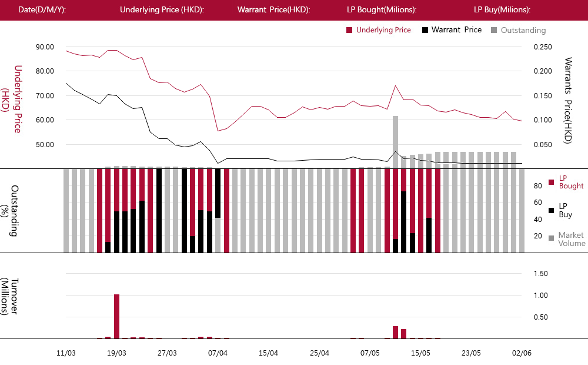This screenshot has height=365, width=588.
Task: Click the 15/05 date label
Action: click(x=421, y=353)
